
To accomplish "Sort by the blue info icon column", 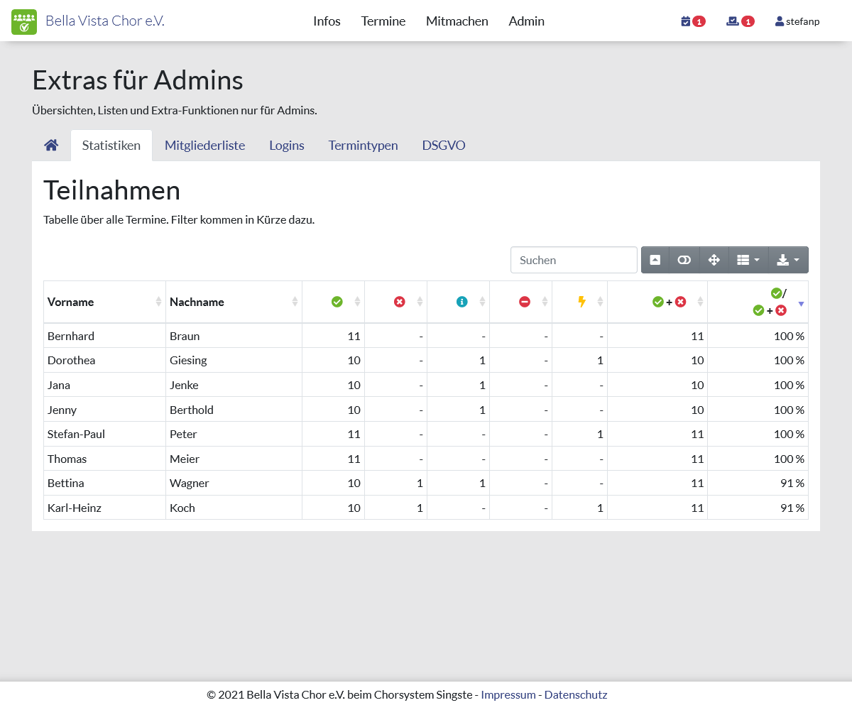I will point(461,302).
